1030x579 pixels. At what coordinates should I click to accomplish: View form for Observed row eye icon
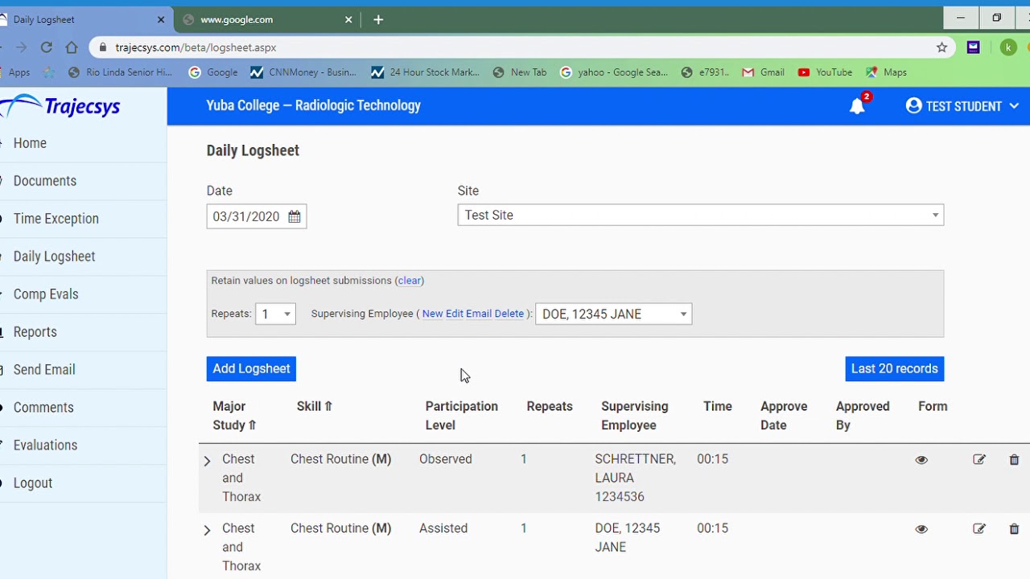[x=921, y=460]
